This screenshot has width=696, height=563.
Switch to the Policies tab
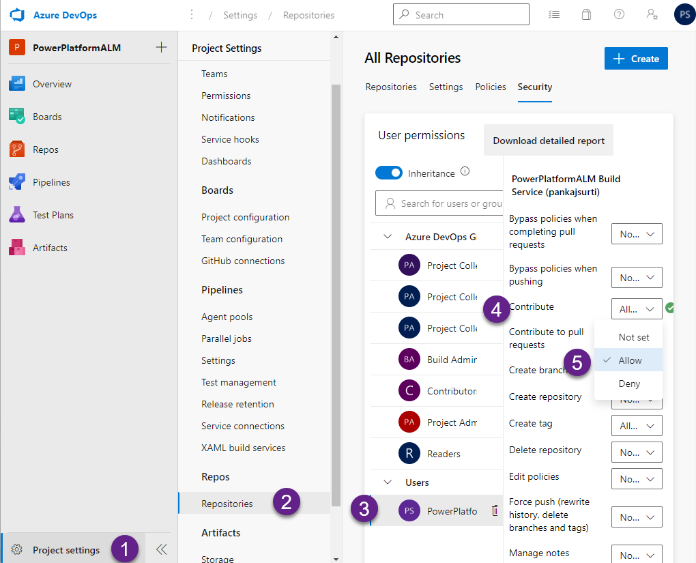pos(490,87)
